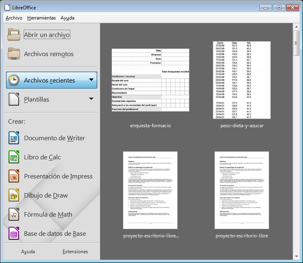Create a new Documento de Writer
303x263 pixels.
point(54,138)
